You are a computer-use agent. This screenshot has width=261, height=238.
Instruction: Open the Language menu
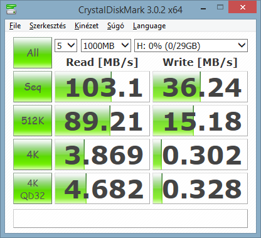point(149,26)
